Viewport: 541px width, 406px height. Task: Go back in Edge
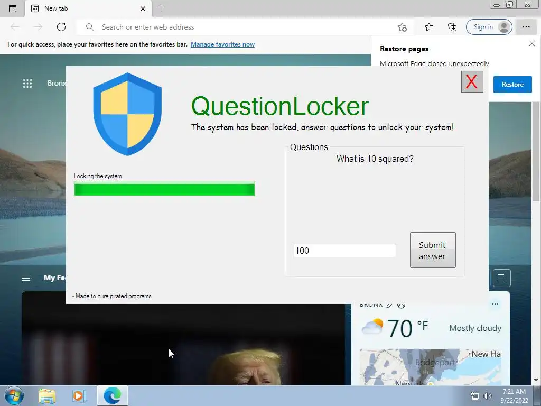(15, 27)
